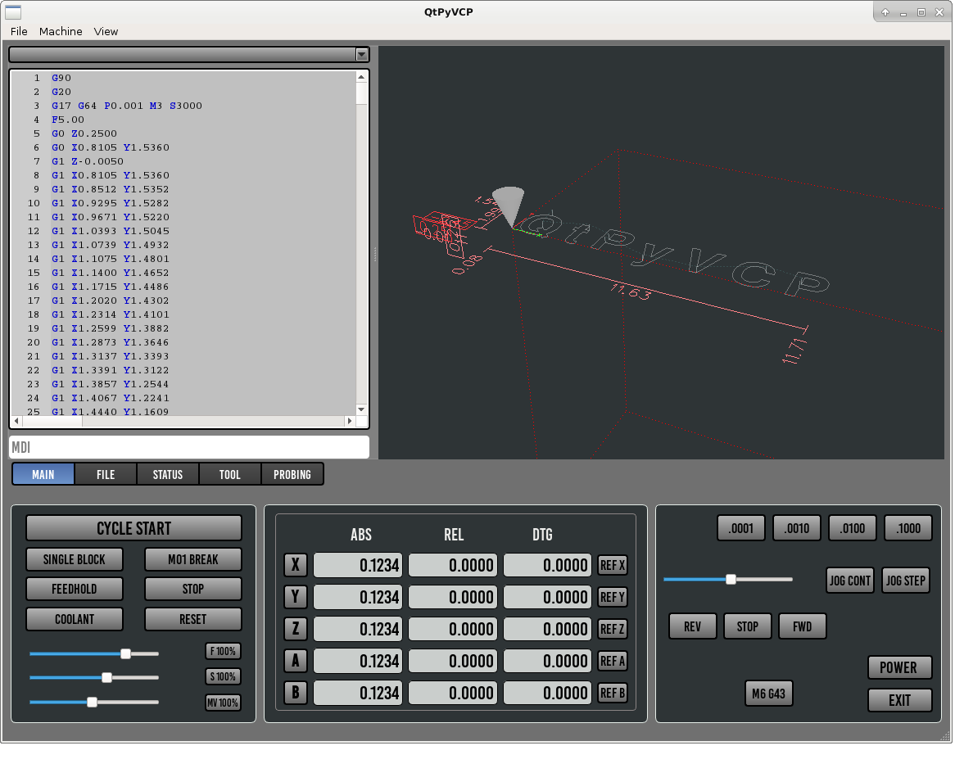Click the spindle STOP button between REV and FWD
This screenshot has width=955, height=782.
pos(747,626)
